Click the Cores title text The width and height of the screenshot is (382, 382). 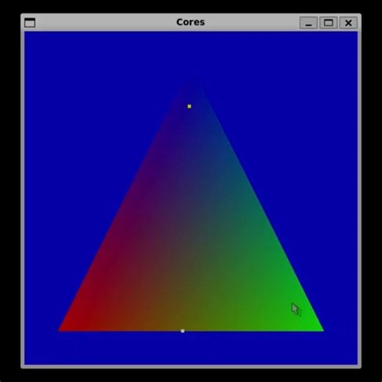click(190, 22)
